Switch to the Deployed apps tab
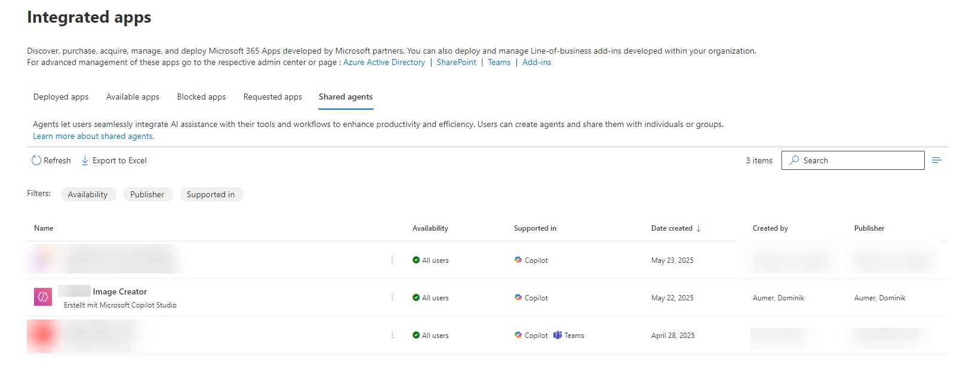 61,97
